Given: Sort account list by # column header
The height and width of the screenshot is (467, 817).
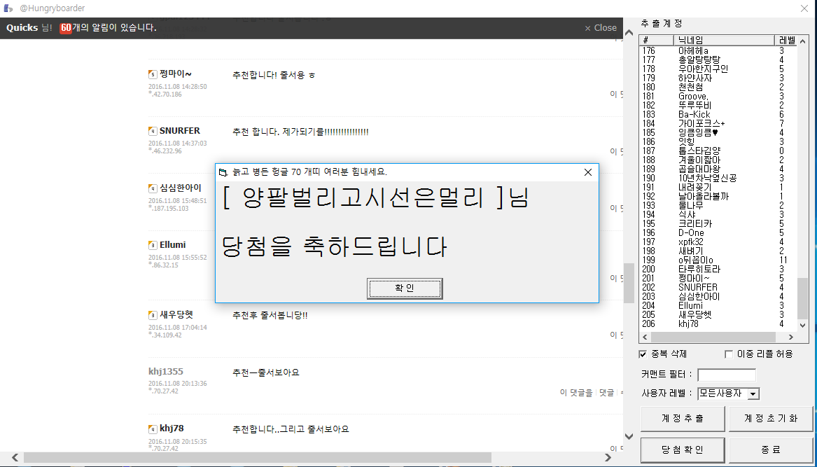Looking at the screenshot, I should coord(657,40).
